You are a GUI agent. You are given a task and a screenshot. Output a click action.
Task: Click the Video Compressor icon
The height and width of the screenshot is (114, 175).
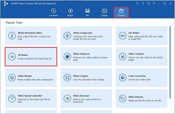(x=67, y=36)
